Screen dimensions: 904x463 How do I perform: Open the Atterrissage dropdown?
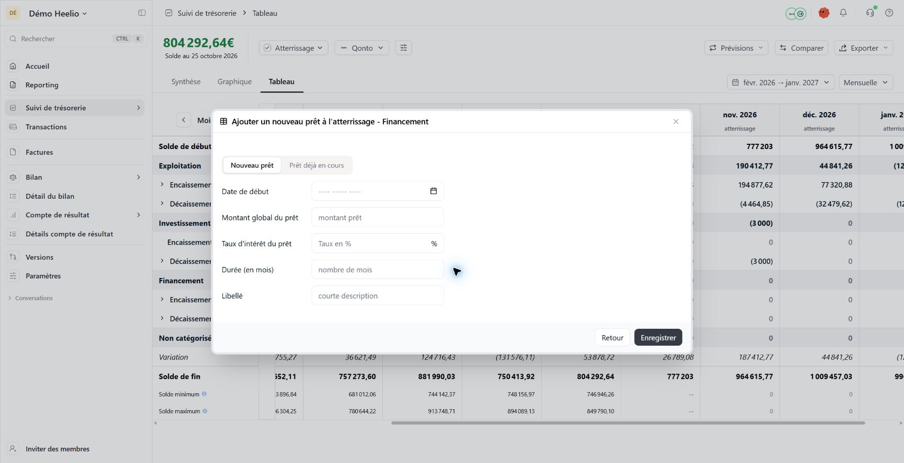click(x=293, y=48)
